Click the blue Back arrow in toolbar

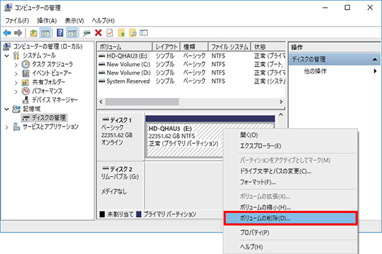point(7,33)
